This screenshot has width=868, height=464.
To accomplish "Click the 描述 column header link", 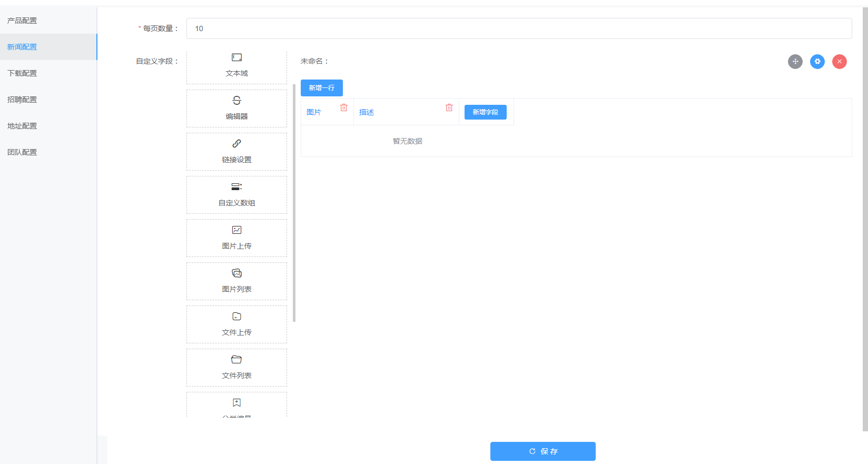I will (x=367, y=112).
